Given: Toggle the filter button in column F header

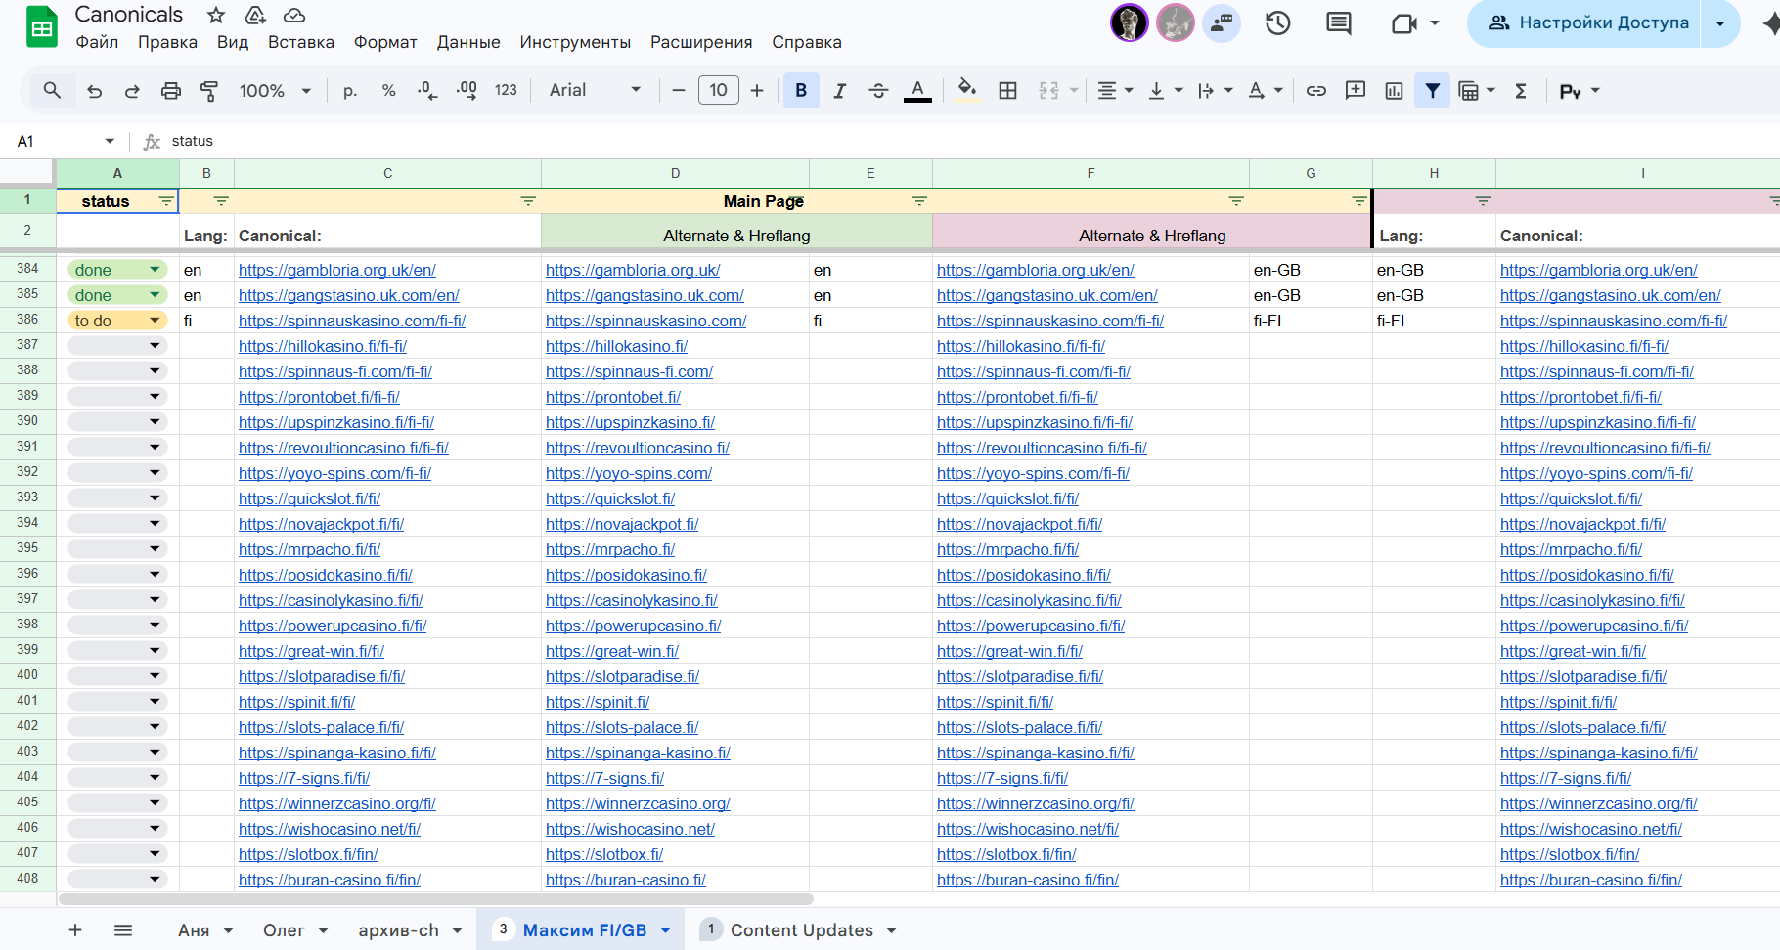Looking at the screenshot, I should pos(1236,201).
